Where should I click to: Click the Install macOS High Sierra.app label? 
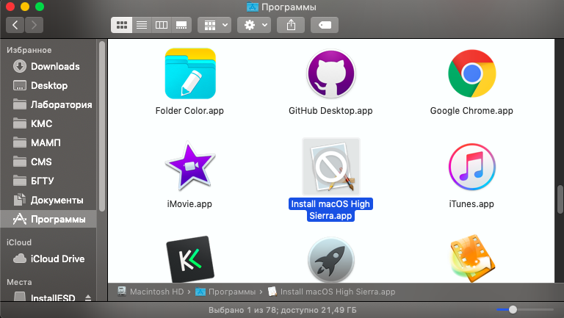coord(330,210)
